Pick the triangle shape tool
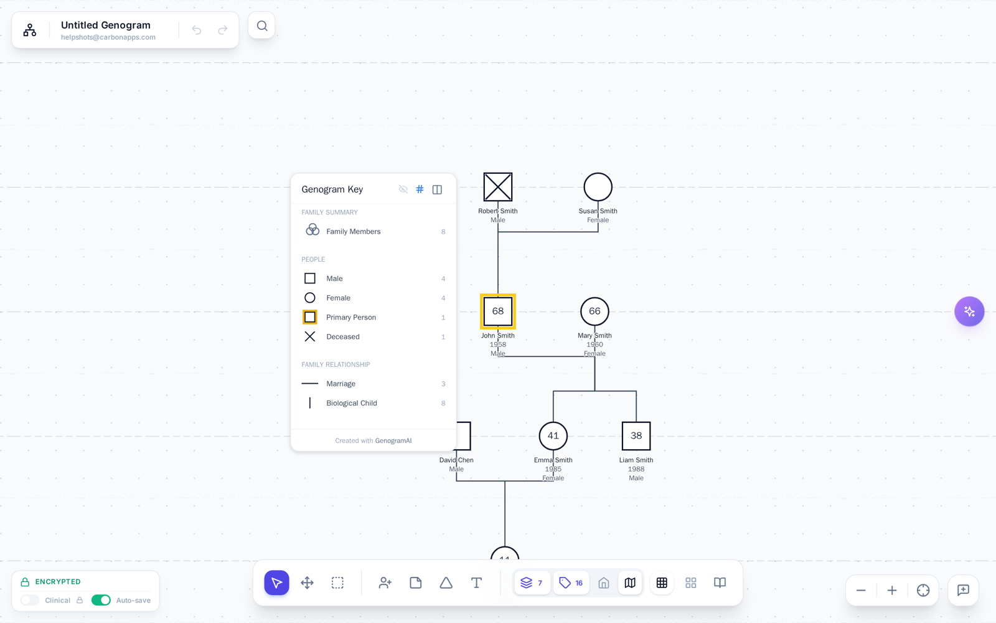The width and height of the screenshot is (996, 623). [x=446, y=583]
